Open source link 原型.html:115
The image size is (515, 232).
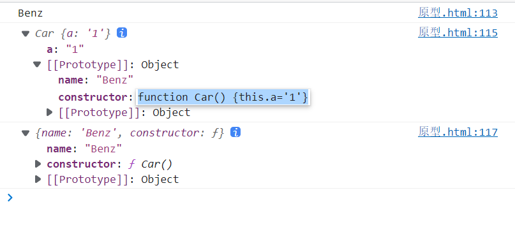[458, 33]
